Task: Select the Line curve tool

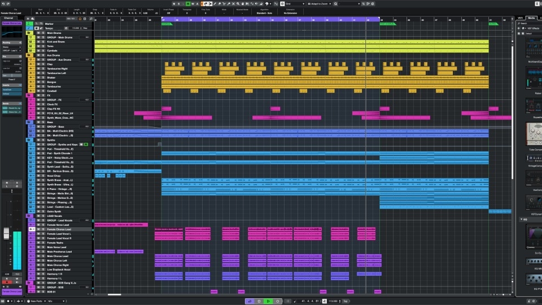Action: (x=252, y=4)
